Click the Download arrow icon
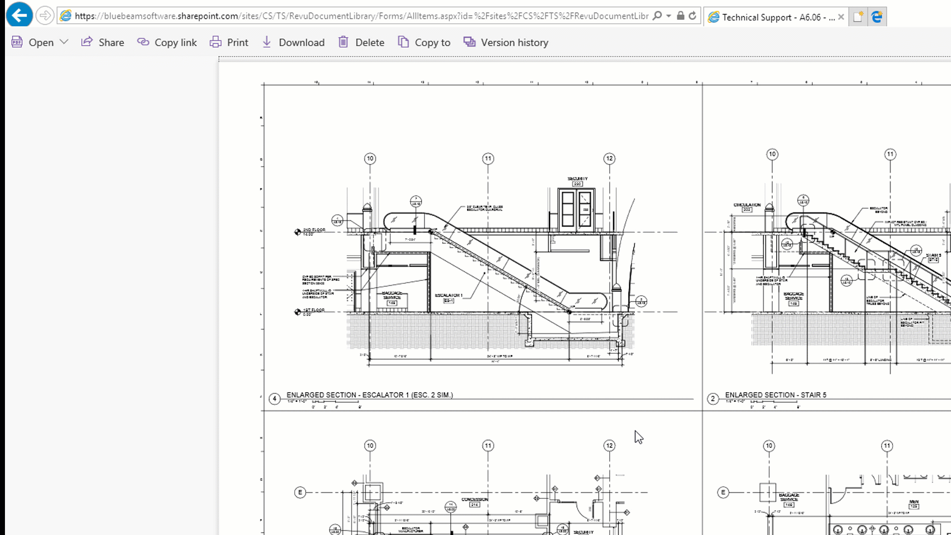 (x=266, y=42)
